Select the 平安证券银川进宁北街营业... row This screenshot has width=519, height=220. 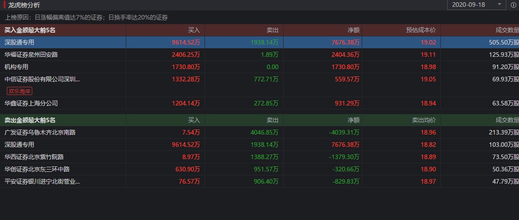pos(259,181)
